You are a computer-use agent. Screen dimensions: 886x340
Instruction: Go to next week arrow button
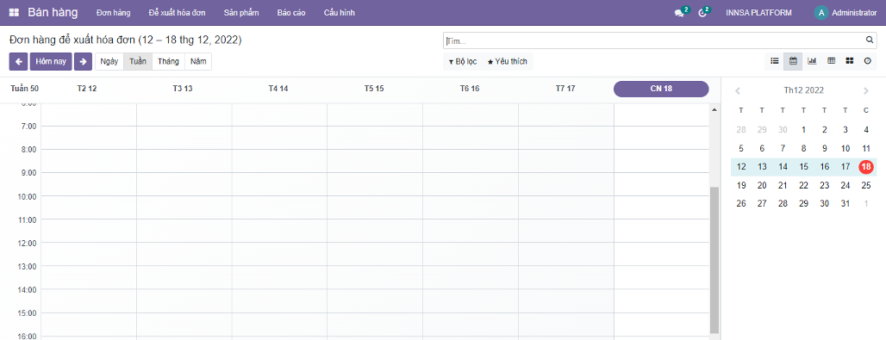coord(83,62)
